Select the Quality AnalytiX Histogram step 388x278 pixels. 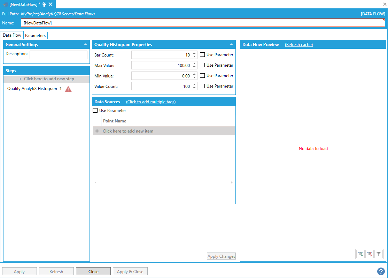pyautogui.click(x=32, y=89)
